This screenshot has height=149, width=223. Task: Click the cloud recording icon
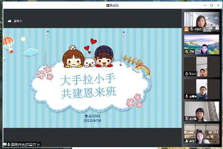[10, 21]
